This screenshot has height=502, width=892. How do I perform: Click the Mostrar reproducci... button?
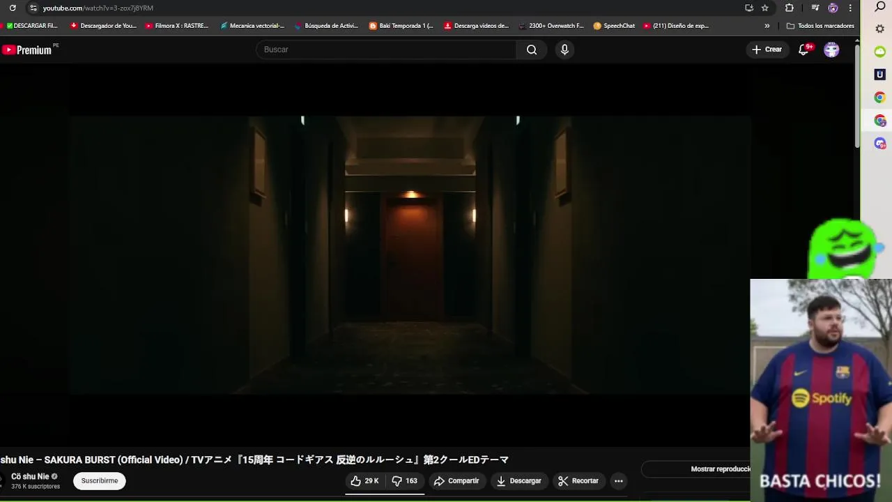pos(697,469)
